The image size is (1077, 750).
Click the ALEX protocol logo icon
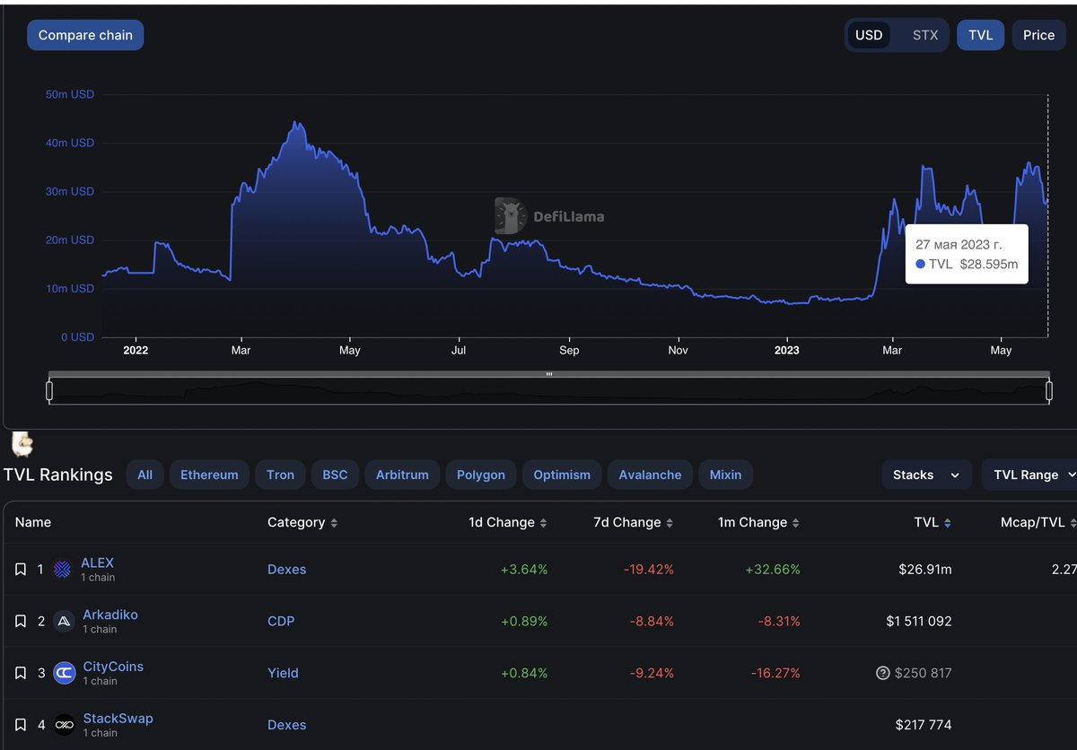[63, 570]
